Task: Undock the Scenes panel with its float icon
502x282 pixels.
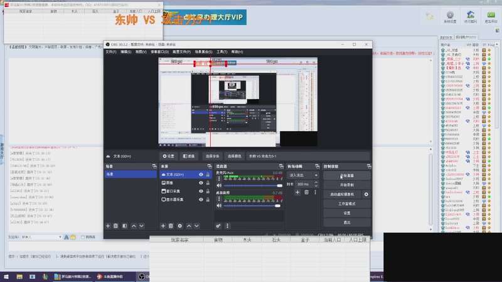Action: pos(154,166)
